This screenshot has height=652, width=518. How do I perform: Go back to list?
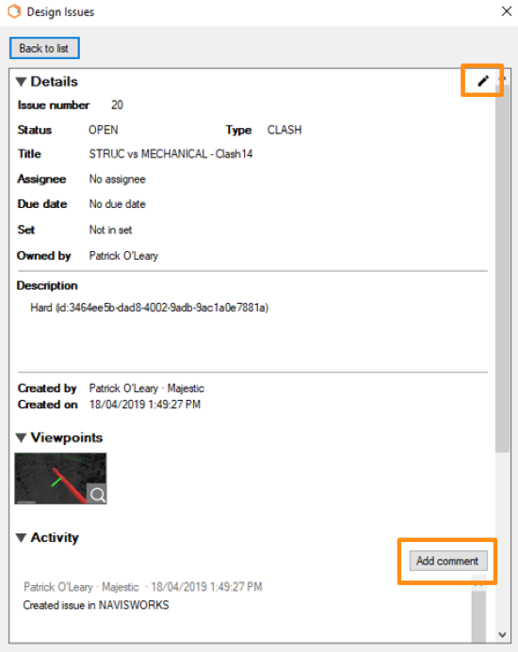pyautogui.click(x=44, y=48)
